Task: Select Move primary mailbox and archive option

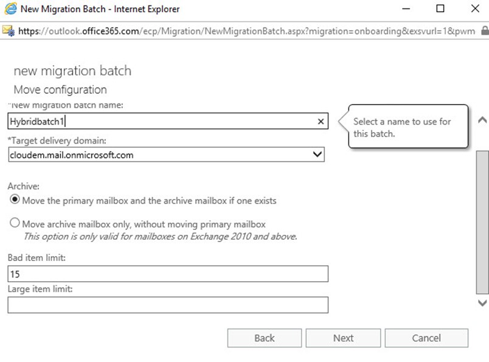Action: tap(15, 199)
